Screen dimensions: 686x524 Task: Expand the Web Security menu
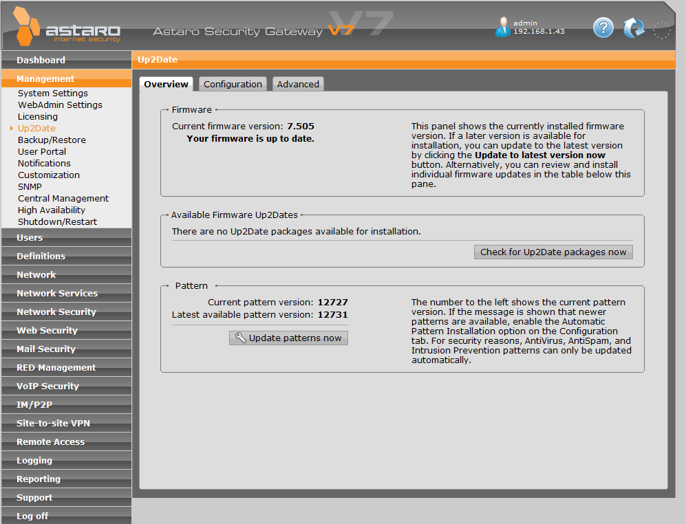(x=66, y=330)
